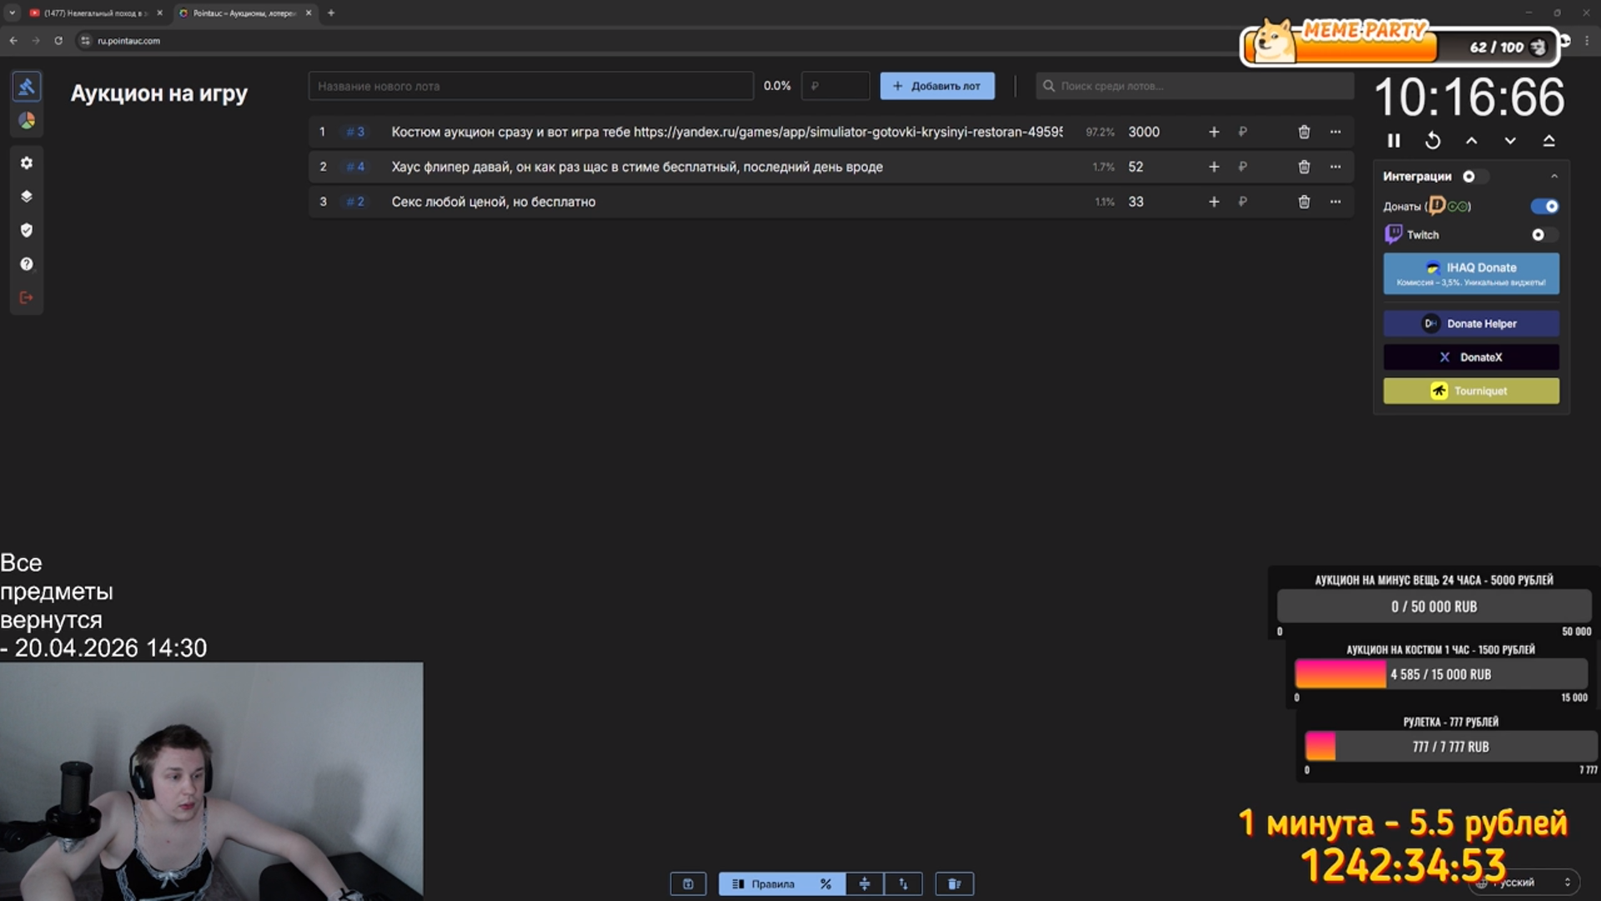The height and width of the screenshot is (901, 1601).
Task: Click the save icon in bottom toolbar
Action: click(x=688, y=883)
